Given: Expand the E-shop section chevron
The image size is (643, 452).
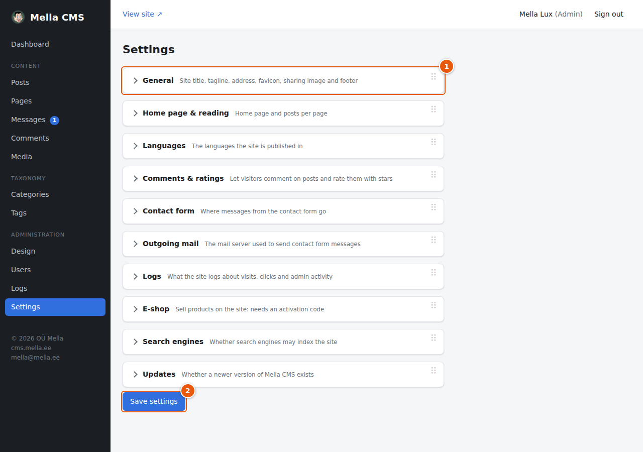Looking at the screenshot, I should tap(135, 309).
